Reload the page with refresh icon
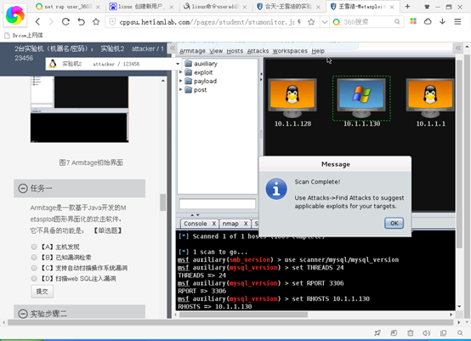 (65, 21)
